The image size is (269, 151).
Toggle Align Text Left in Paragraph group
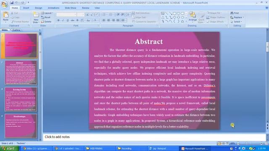coord(104,21)
